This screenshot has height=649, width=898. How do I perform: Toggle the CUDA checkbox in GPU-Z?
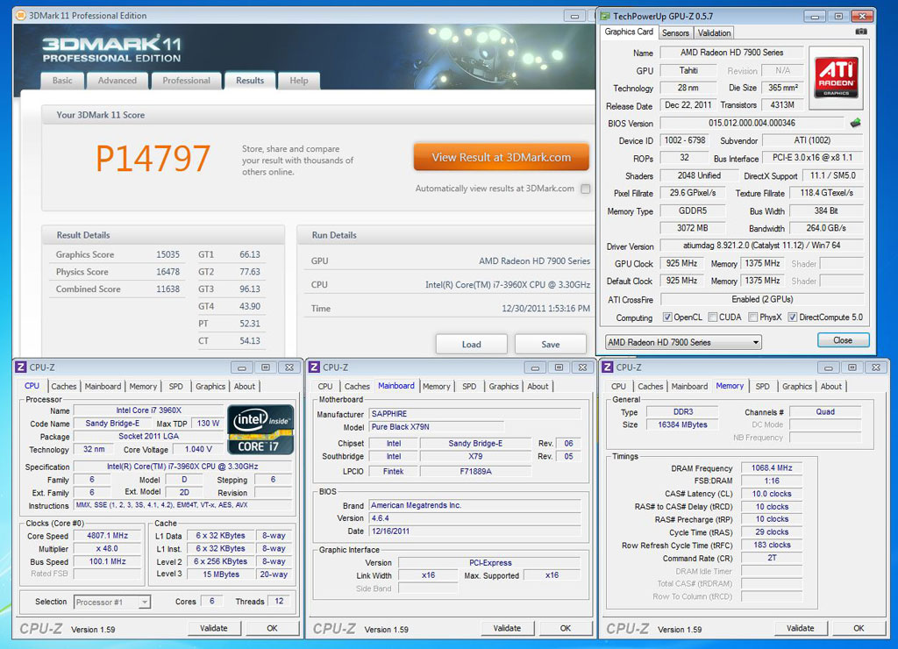click(x=712, y=317)
